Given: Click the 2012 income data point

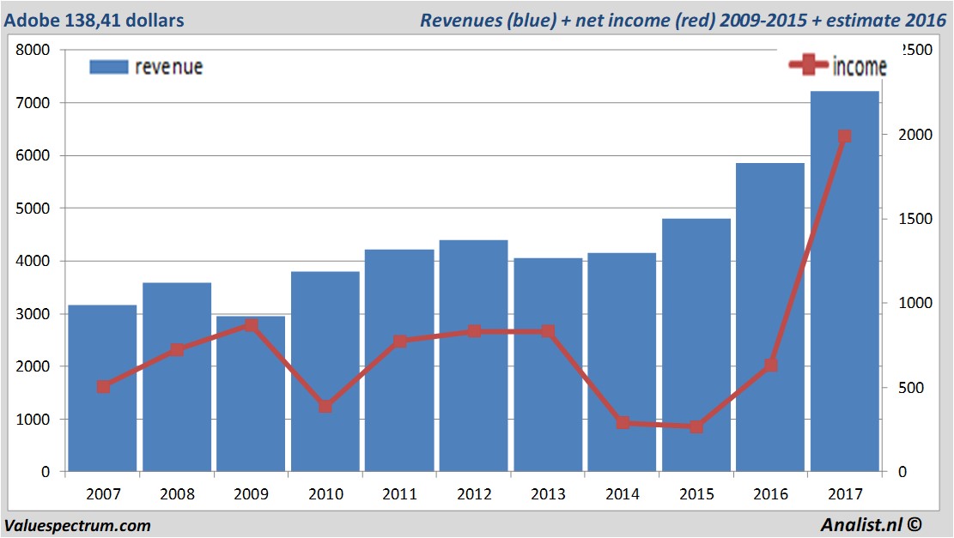Looking at the screenshot, I should pos(475,331).
